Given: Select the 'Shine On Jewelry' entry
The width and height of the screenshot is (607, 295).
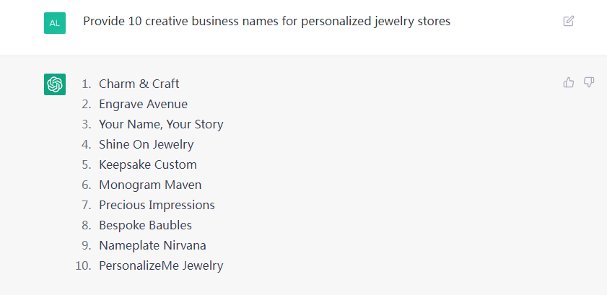Looking at the screenshot, I should [147, 144].
